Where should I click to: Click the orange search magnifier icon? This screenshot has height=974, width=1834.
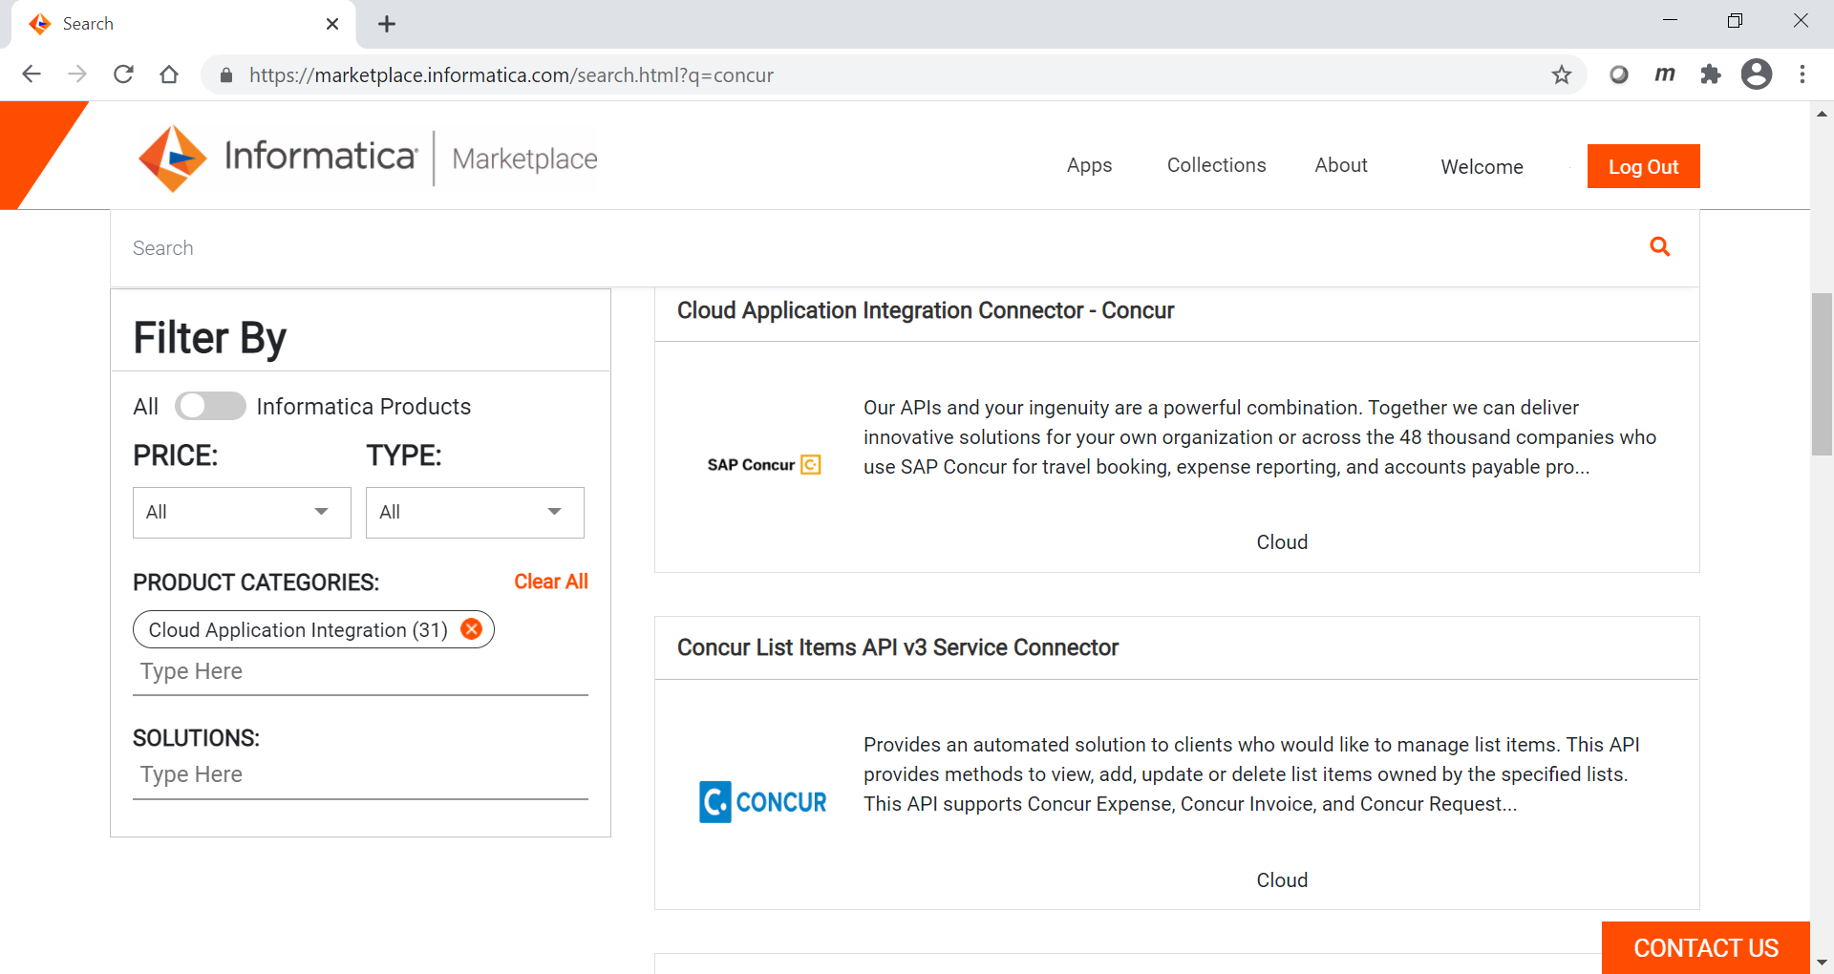pos(1660,247)
